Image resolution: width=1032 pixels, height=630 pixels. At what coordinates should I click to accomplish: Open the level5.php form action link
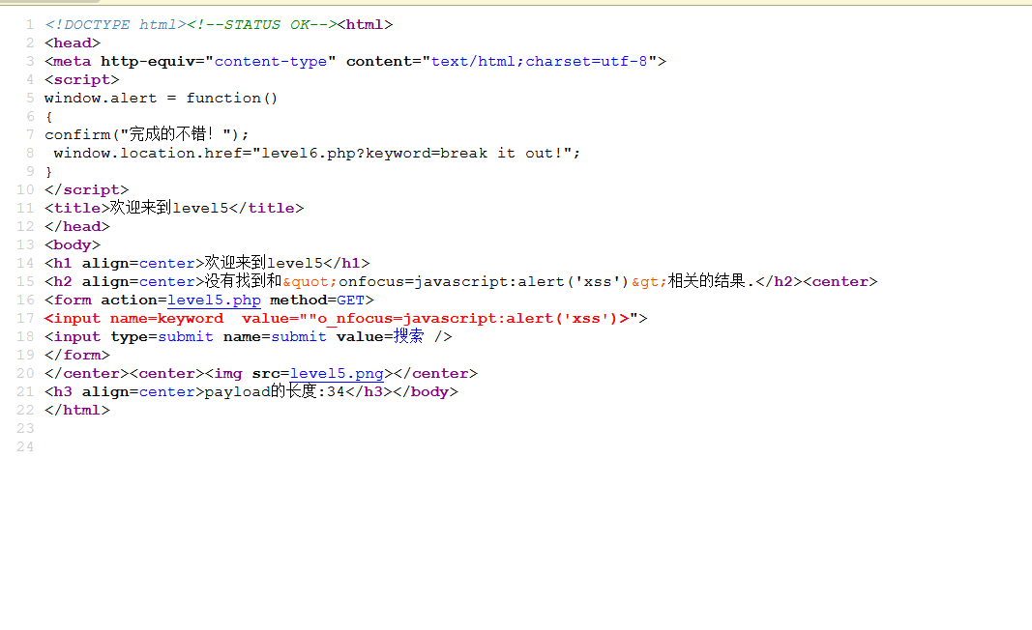(214, 300)
